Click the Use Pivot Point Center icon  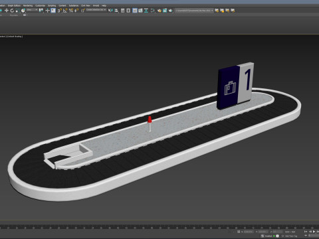coord(41,11)
